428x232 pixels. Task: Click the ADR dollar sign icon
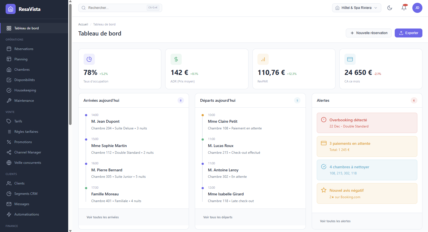[176, 59]
